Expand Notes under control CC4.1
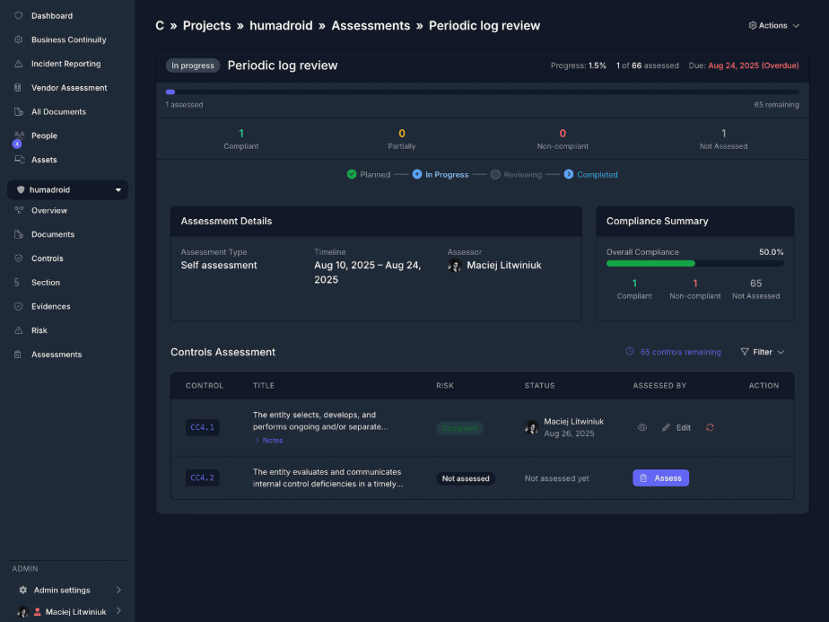The width and height of the screenshot is (829, 622). tap(268, 441)
